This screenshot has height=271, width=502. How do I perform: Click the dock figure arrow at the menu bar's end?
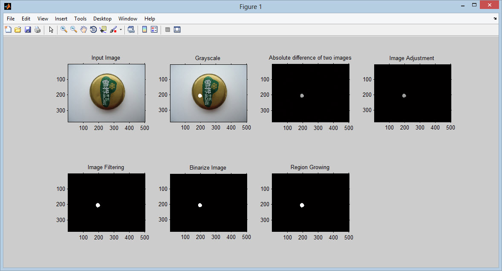[x=495, y=19]
